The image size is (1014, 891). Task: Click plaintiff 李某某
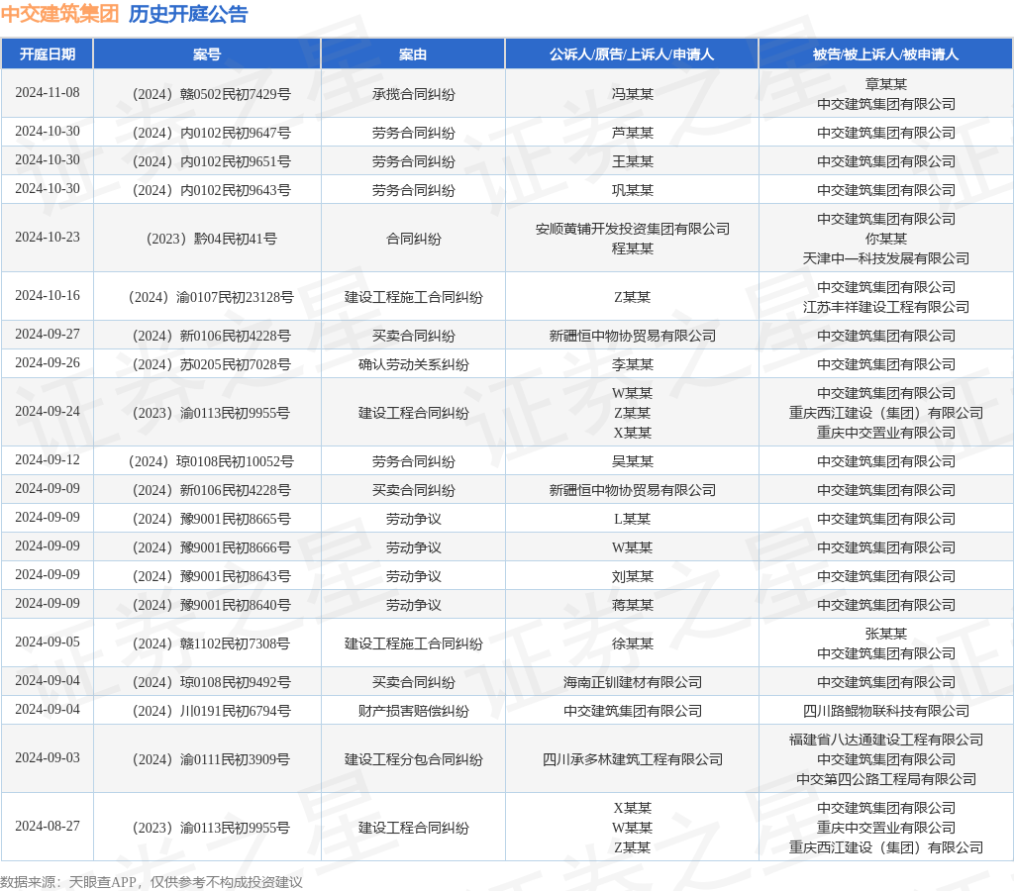point(633,364)
